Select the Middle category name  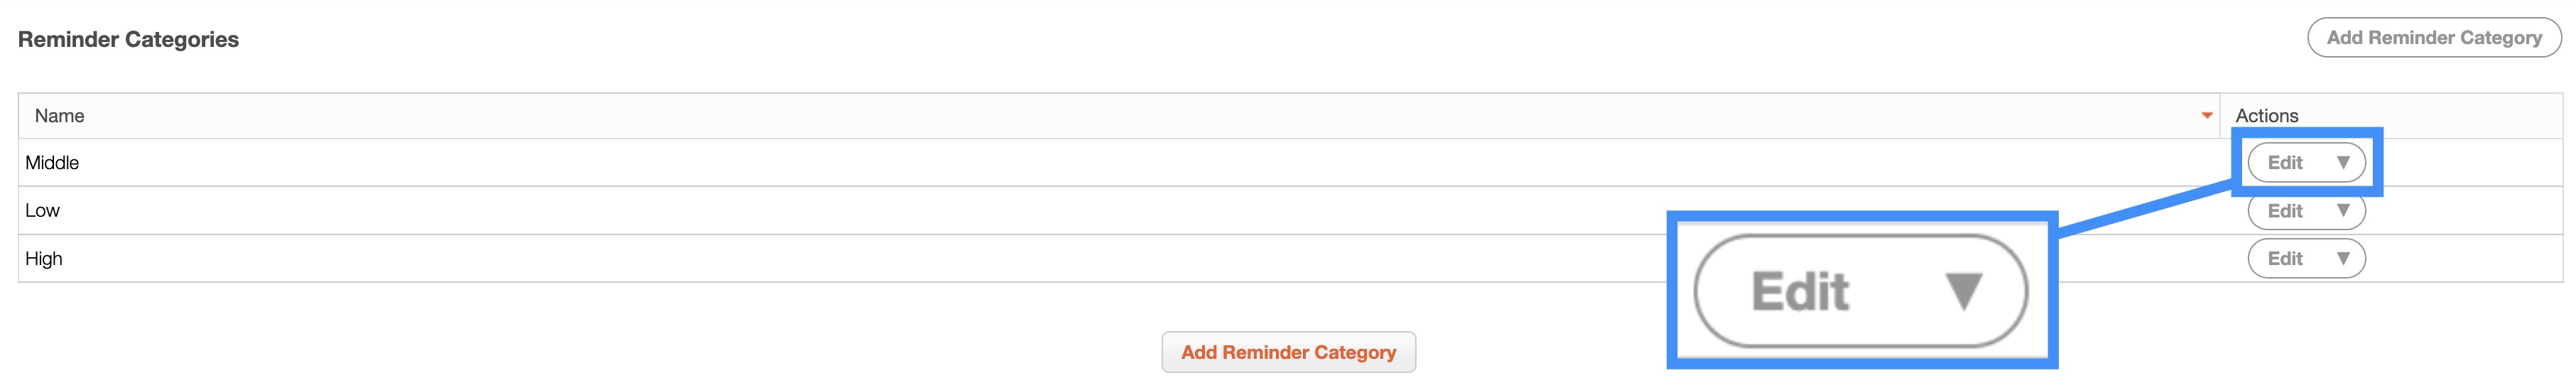coord(52,163)
